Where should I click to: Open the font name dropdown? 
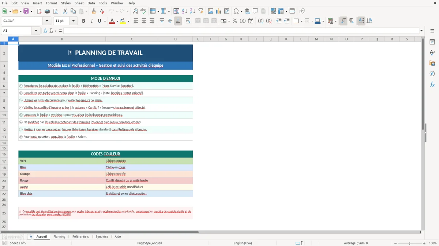click(x=47, y=21)
